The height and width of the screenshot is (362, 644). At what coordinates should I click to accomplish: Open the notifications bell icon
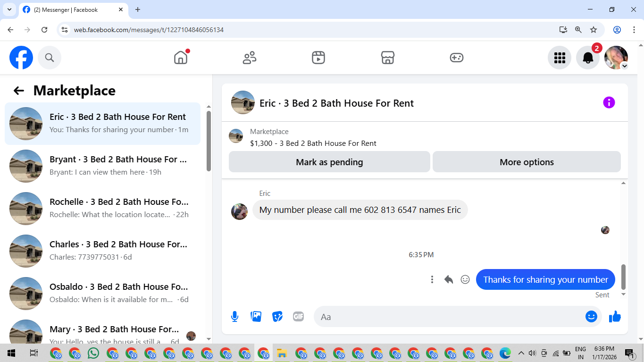tap(588, 58)
